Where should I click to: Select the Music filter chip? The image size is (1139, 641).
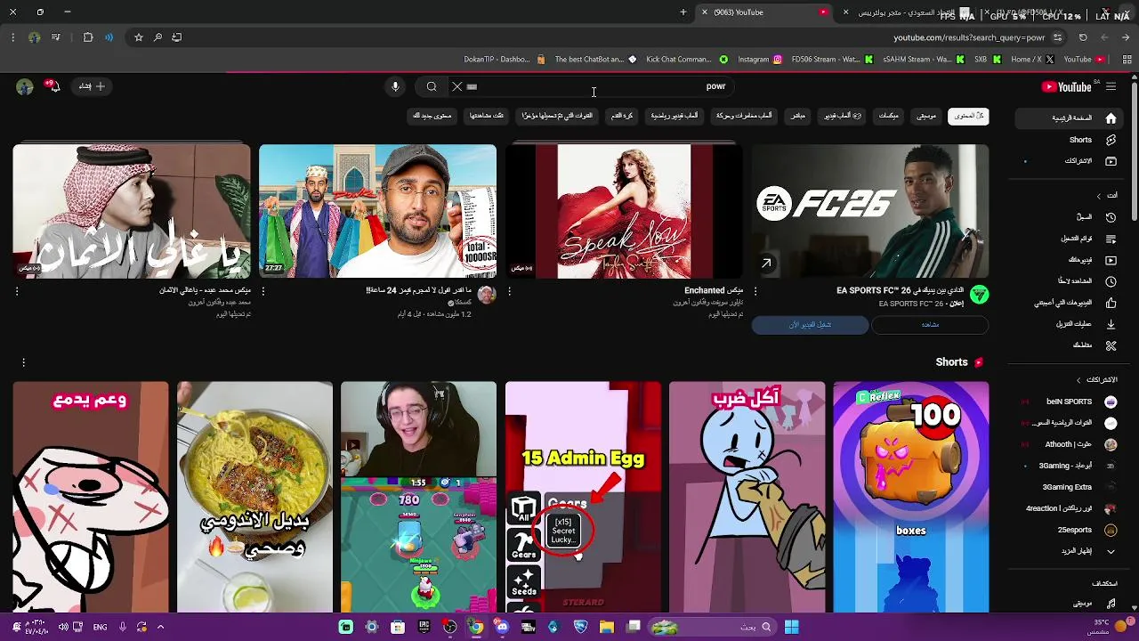tap(926, 116)
